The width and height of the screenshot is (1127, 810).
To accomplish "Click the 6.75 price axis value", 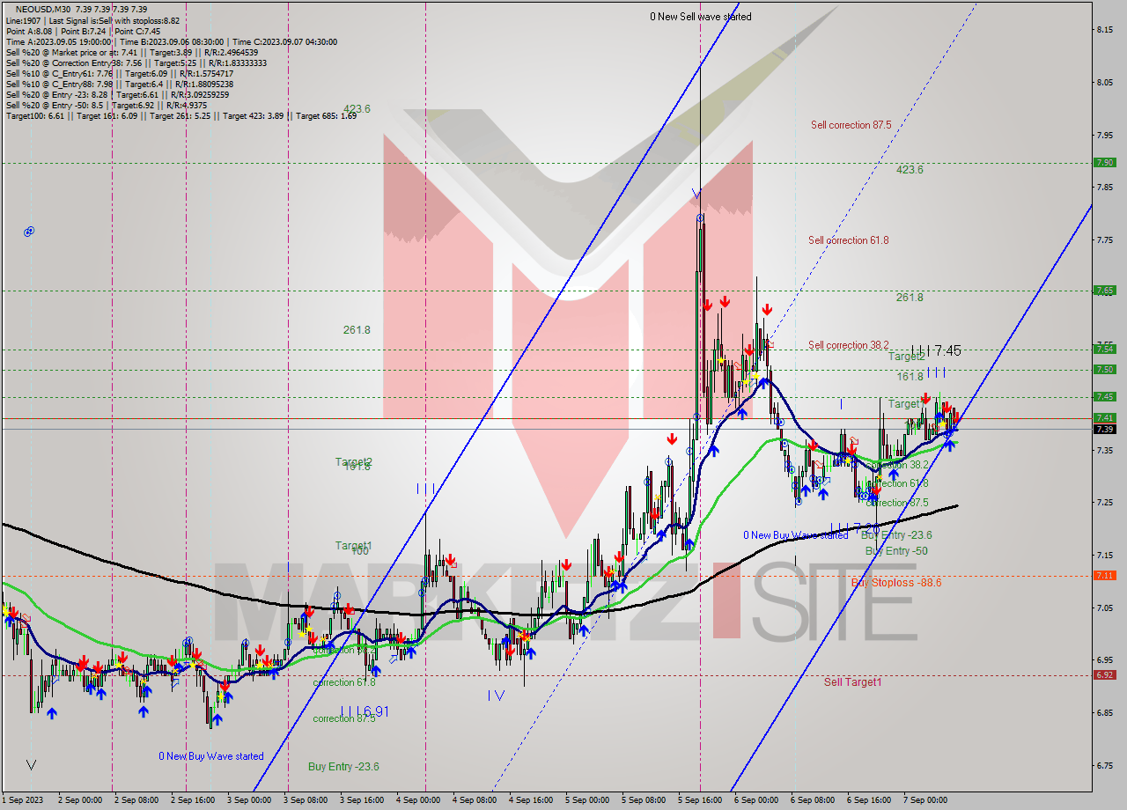I will (x=1105, y=765).
